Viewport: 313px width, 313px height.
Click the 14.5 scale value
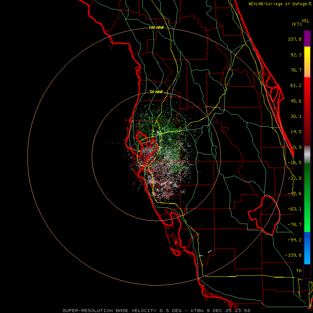pyautogui.click(x=296, y=132)
